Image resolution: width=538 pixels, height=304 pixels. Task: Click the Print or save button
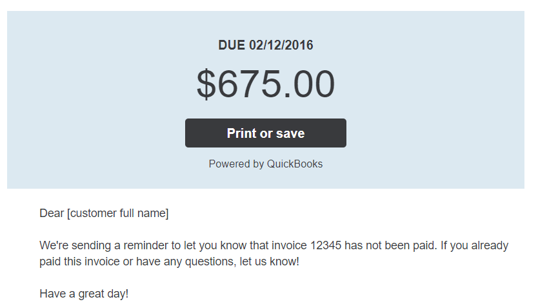(x=266, y=133)
